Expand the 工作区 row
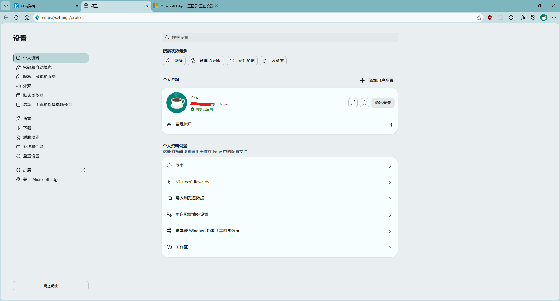560x301 pixels. click(x=280, y=247)
